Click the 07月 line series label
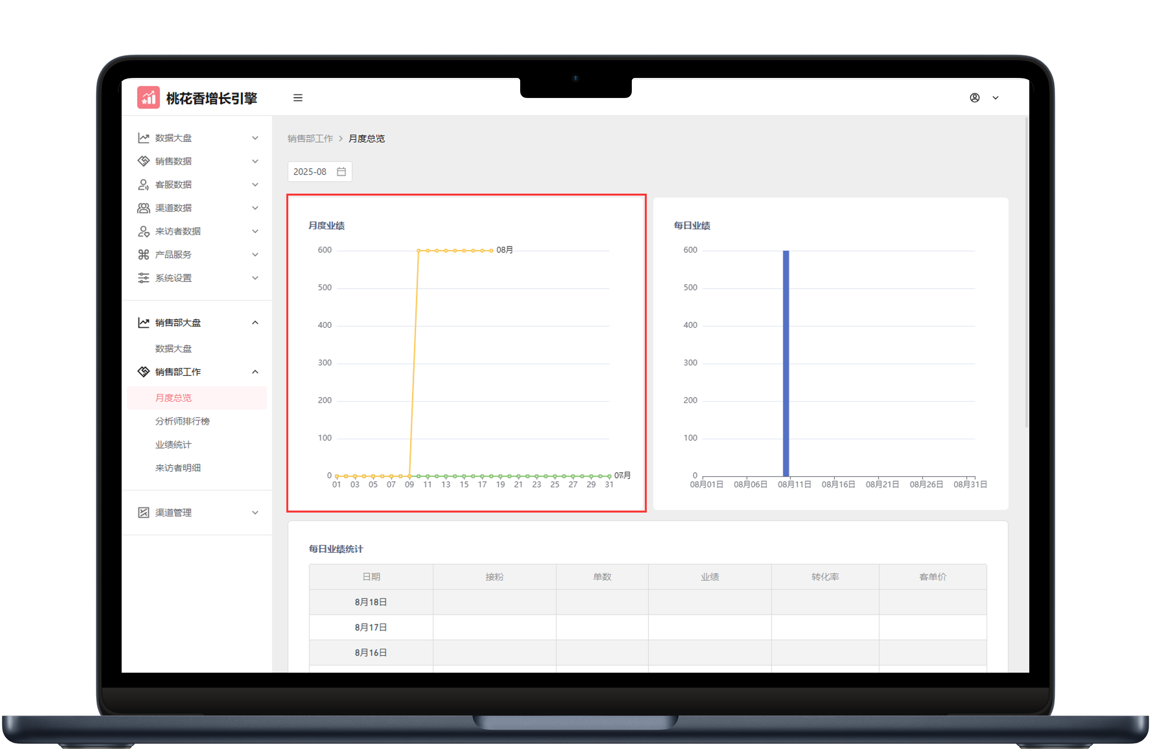This screenshot has width=1152, height=751. tap(622, 475)
